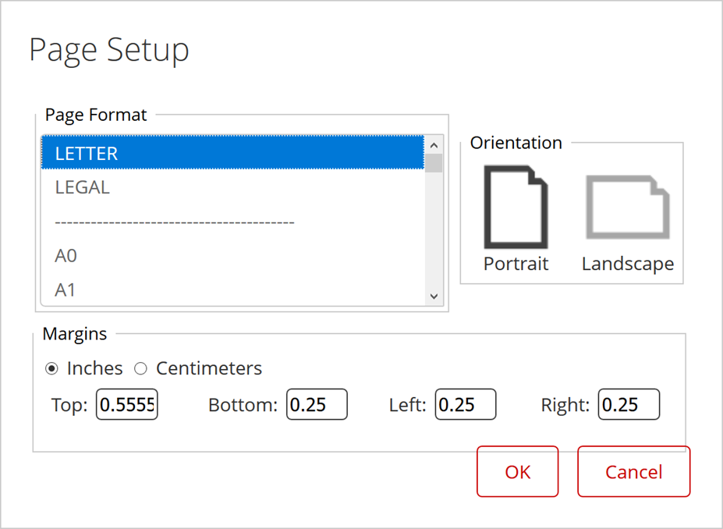Click the page format scrollbar thumb
This screenshot has height=529, width=723.
pyautogui.click(x=434, y=163)
